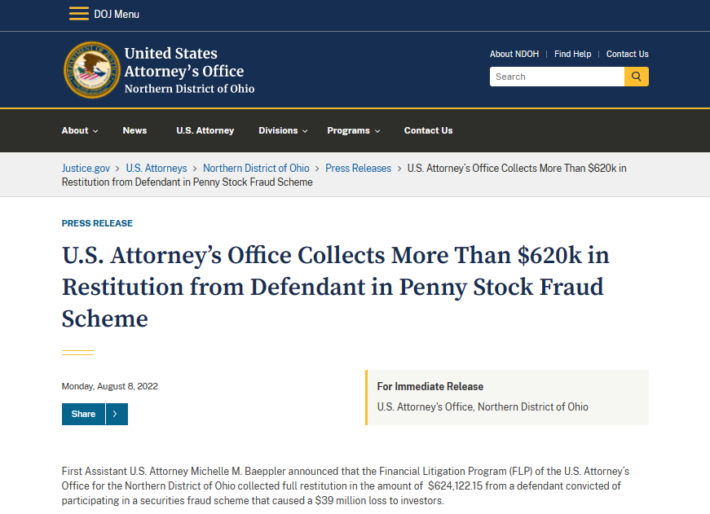The width and height of the screenshot is (710, 514).
Task: Open U.S. Attorneys breadcrumb link
Action: [x=156, y=168]
